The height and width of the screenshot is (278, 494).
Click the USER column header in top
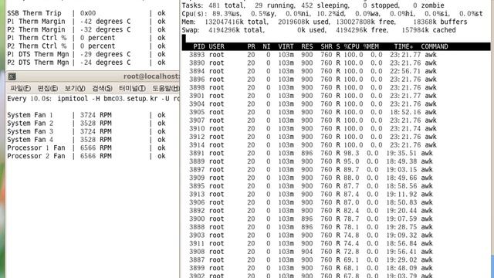point(216,46)
